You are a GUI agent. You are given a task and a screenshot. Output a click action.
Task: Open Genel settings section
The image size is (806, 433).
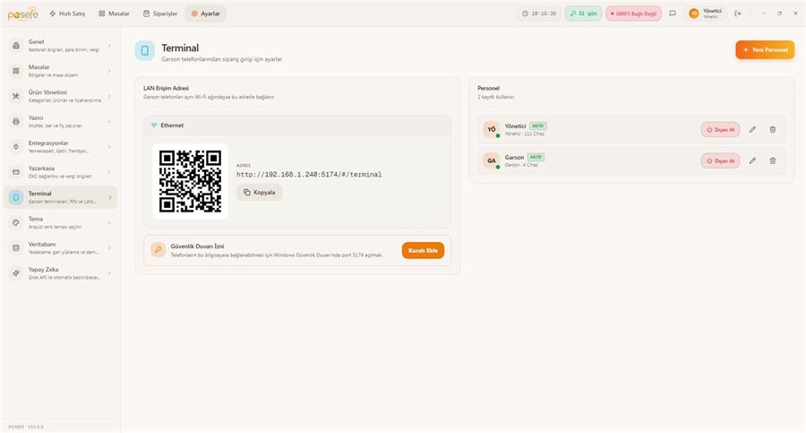pyautogui.click(x=61, y=46)
